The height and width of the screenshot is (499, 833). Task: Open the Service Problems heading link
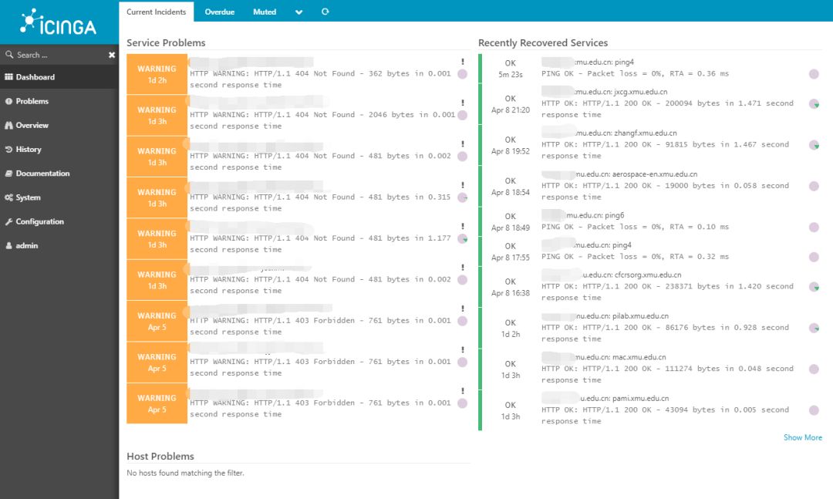pyautogui.click(x=166, y=42)
